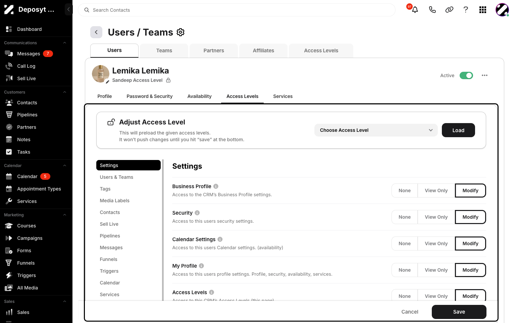Click the Load button
This screenshot has height=323, width=517.
click(458, 130)
